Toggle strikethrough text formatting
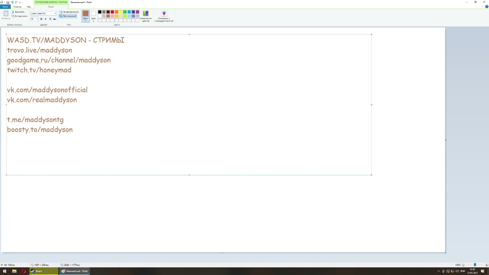This screenshot has width=489, height=275. pyautogui.click(x=55, y=19)
